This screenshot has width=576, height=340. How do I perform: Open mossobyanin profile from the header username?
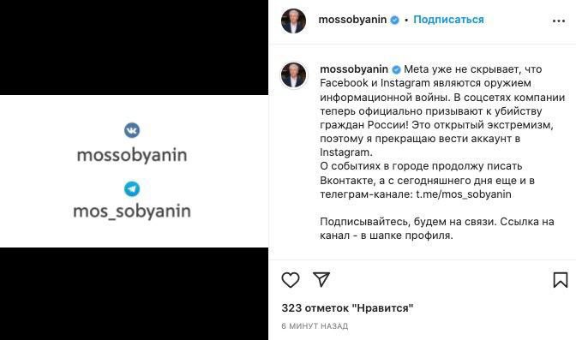(352, 20)
